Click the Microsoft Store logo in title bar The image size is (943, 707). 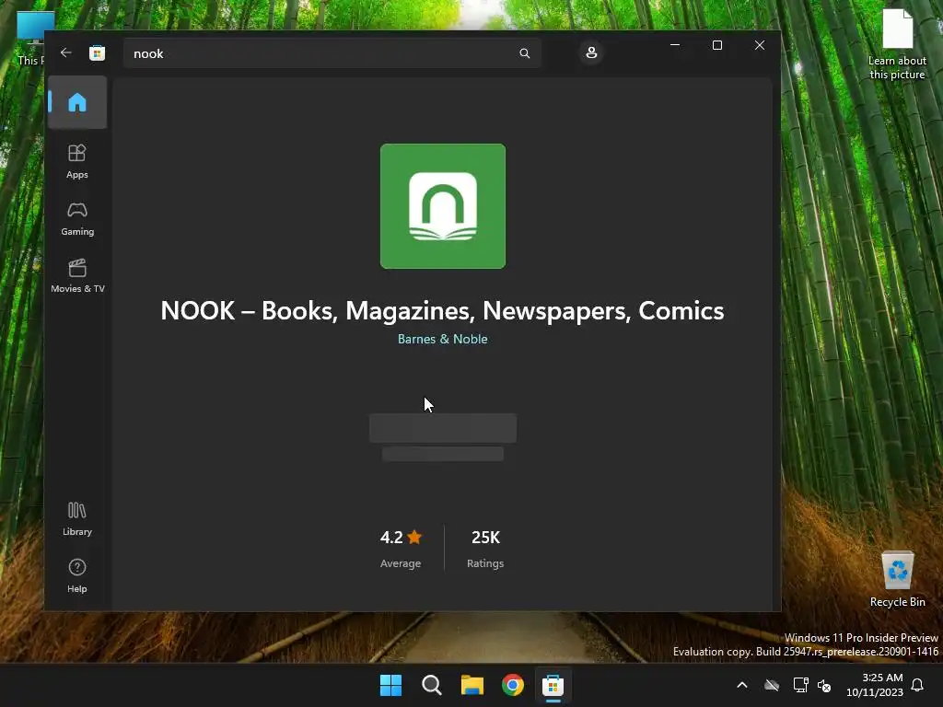click(97, 52)
